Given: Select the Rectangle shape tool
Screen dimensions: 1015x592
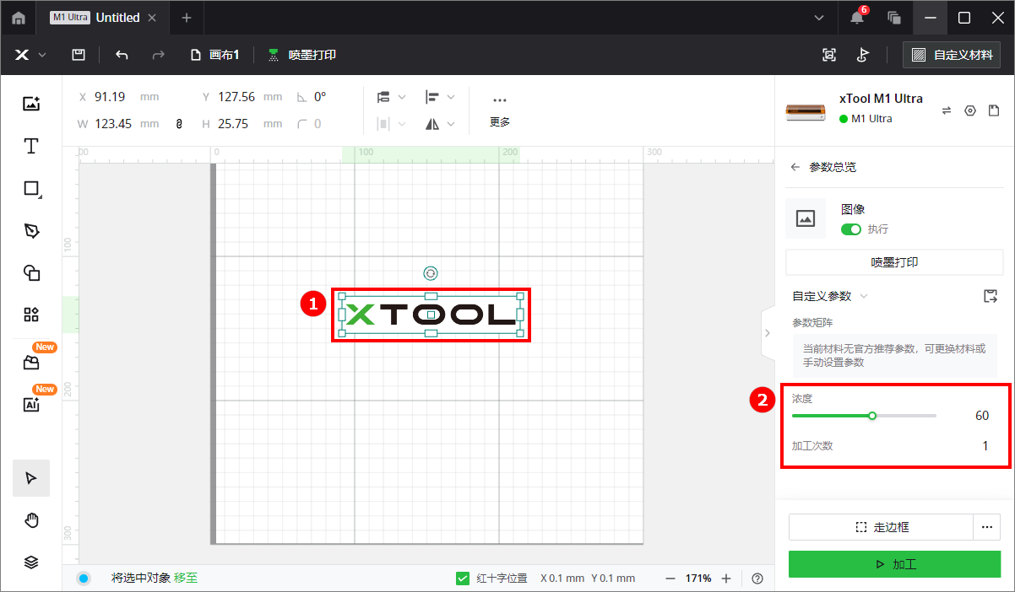Looking at the screenshot, I should [x=31, y=189].
